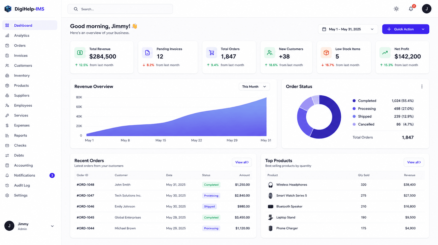The width and height of the screenshot is (438, 245).
Task: Click the Net Profit trend icon
Action: tap(385, 52)
